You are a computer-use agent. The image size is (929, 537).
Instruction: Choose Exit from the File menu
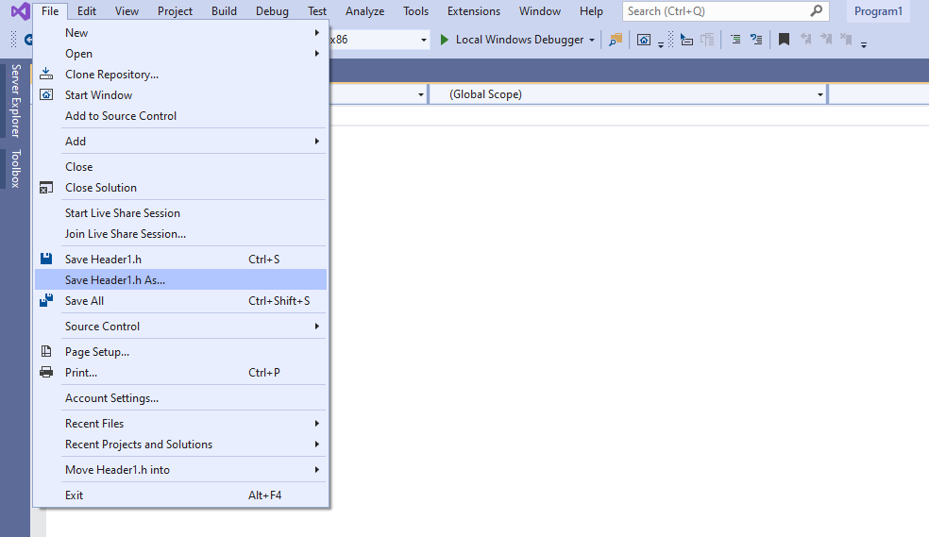tap(180, 495)
